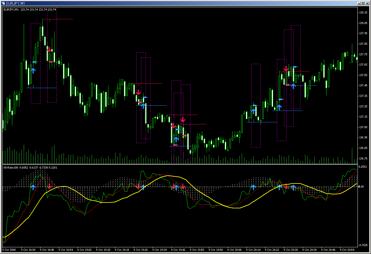
Task: Click the 137.45 price scale label
Action: [363, 85]
